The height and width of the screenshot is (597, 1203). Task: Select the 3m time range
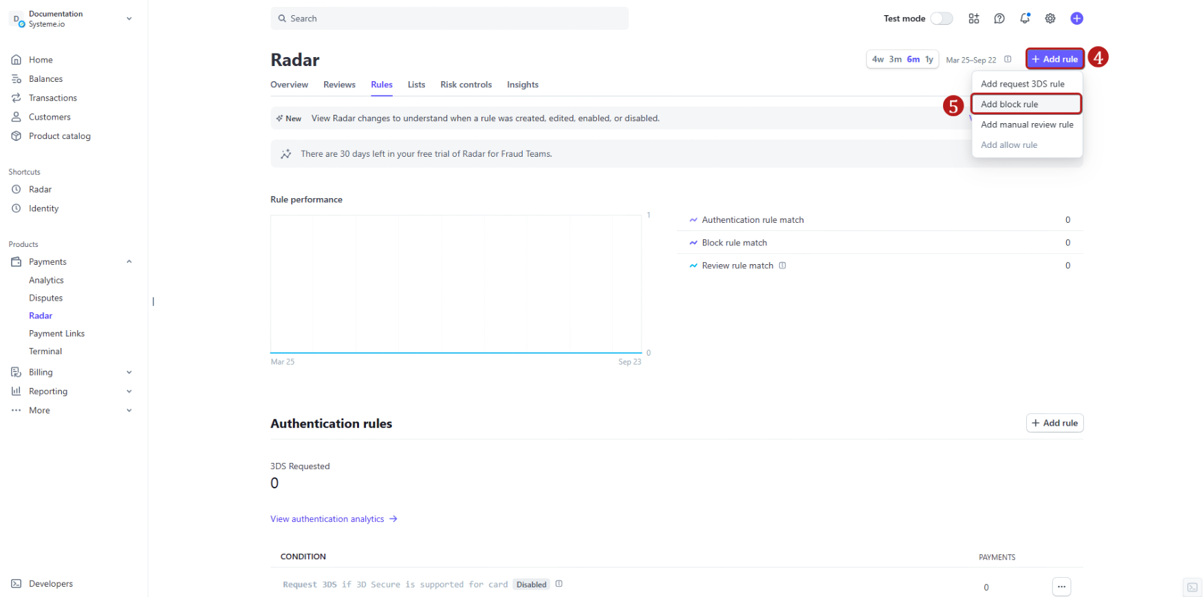[x=895, y=59]
